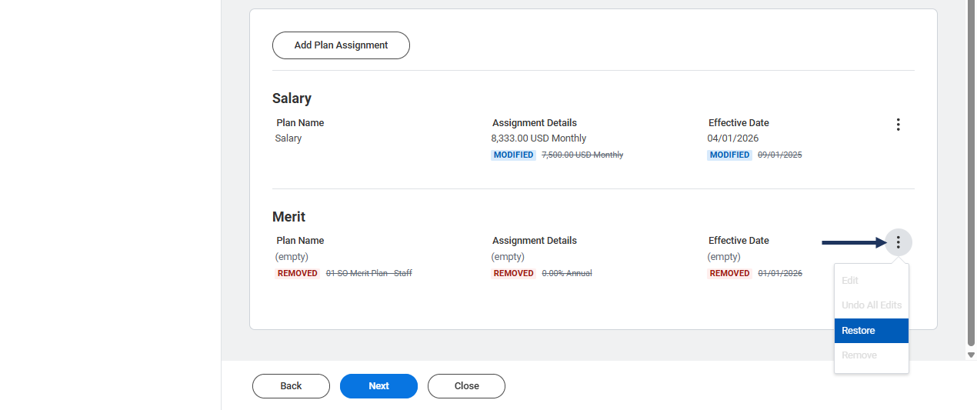Click the 8,333.00 USD Monthly value
The width and height of the screenshot is (977, 410).
click(539, 138)
